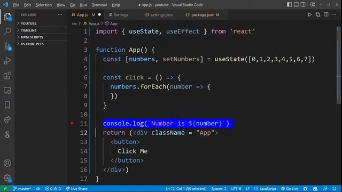Screen dimensions: 342x192
Task: Open the Accounts menu icon
Action: 7,163
